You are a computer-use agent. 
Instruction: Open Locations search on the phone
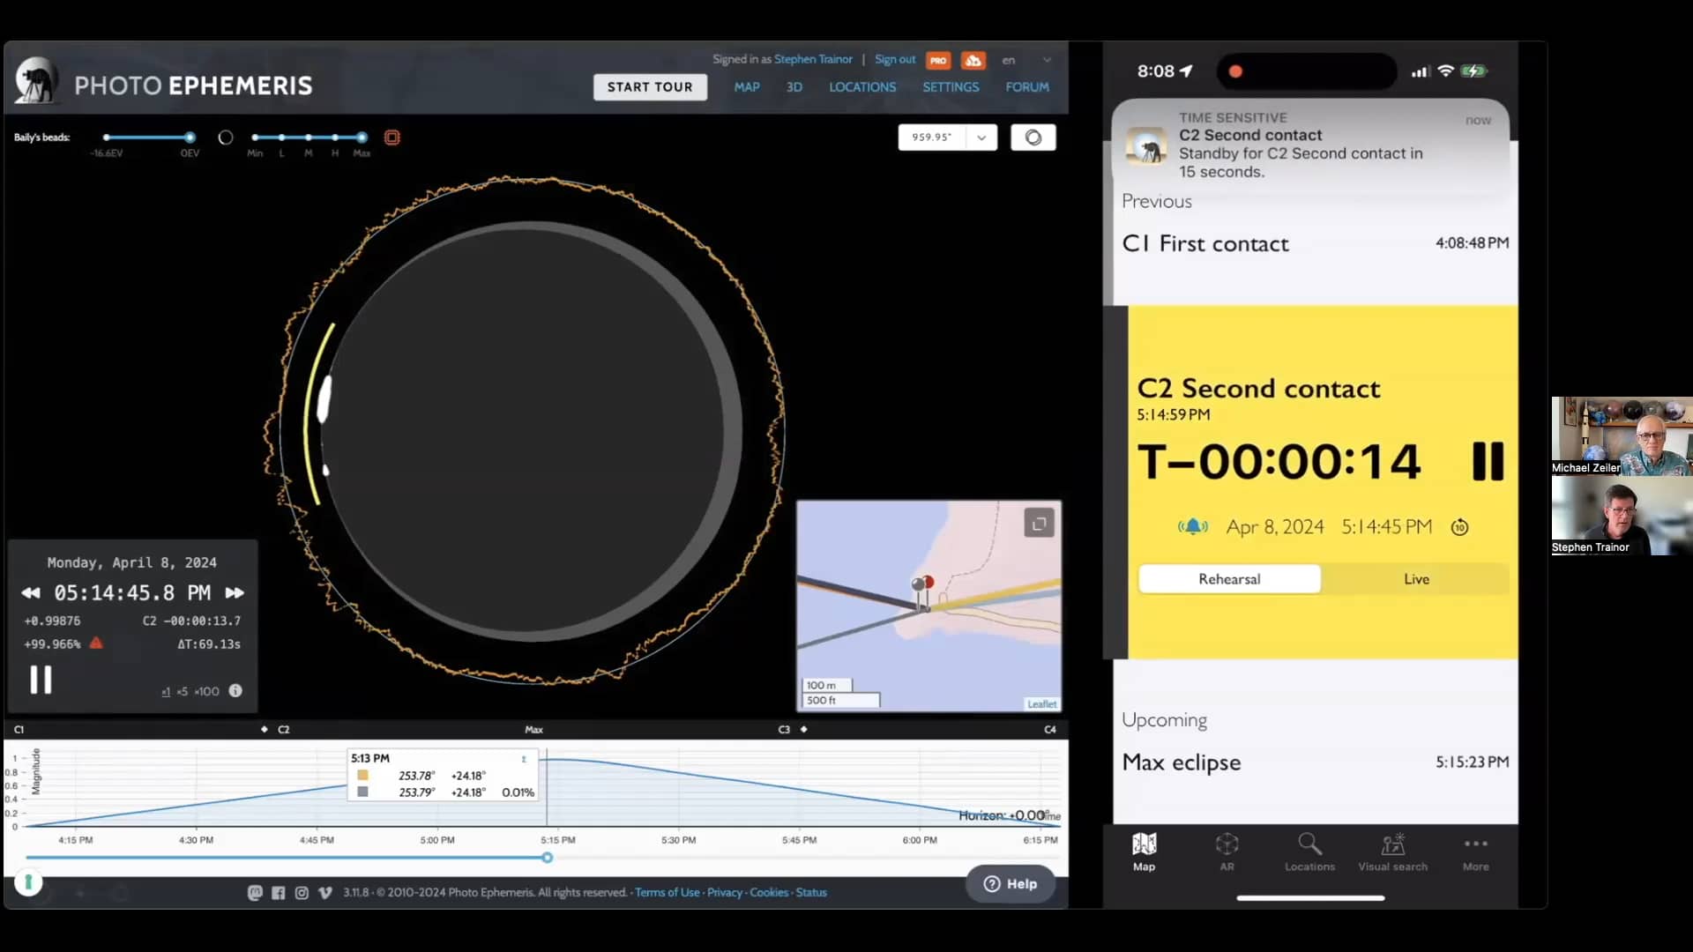click(x=1309, y=851)
